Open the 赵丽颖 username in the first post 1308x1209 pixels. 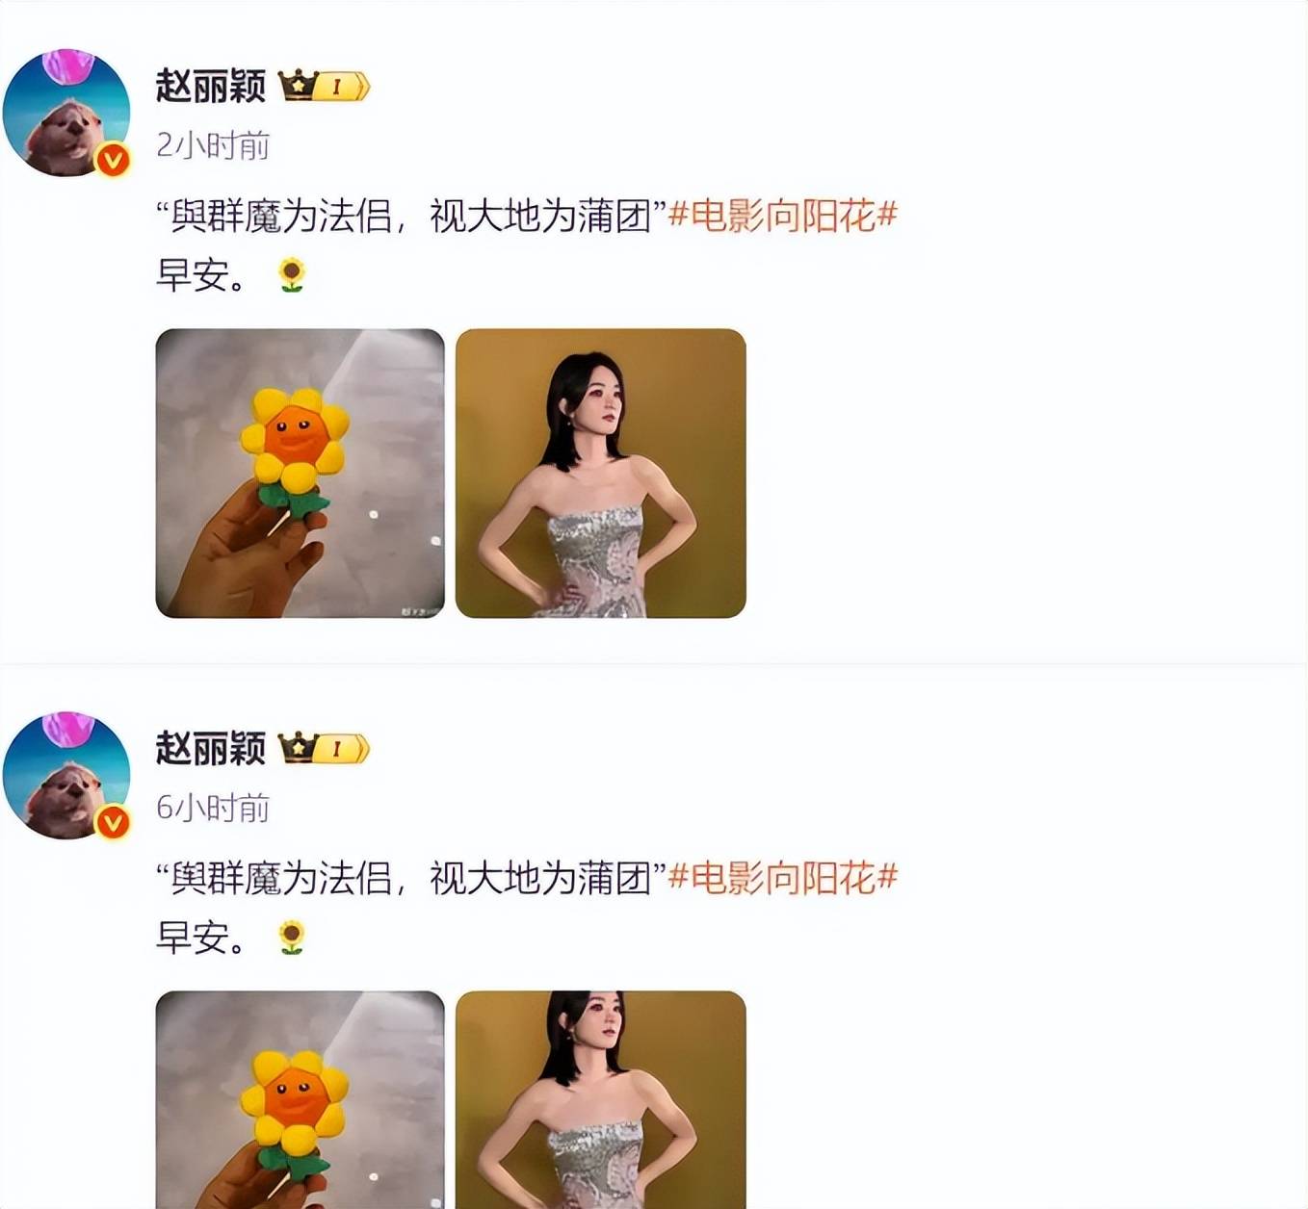pos(211,86)
